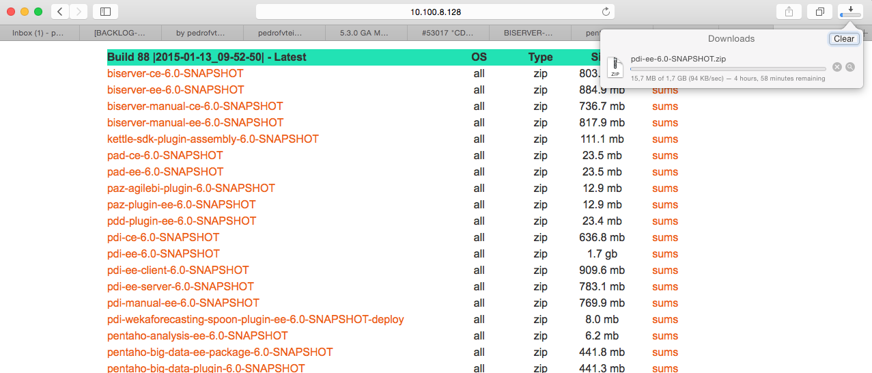
Task: Open pdi-wekaforecasting-spoon-plugin-ee-6.0-SNAPSHOT-deploy link
Action: pos(255,319)
